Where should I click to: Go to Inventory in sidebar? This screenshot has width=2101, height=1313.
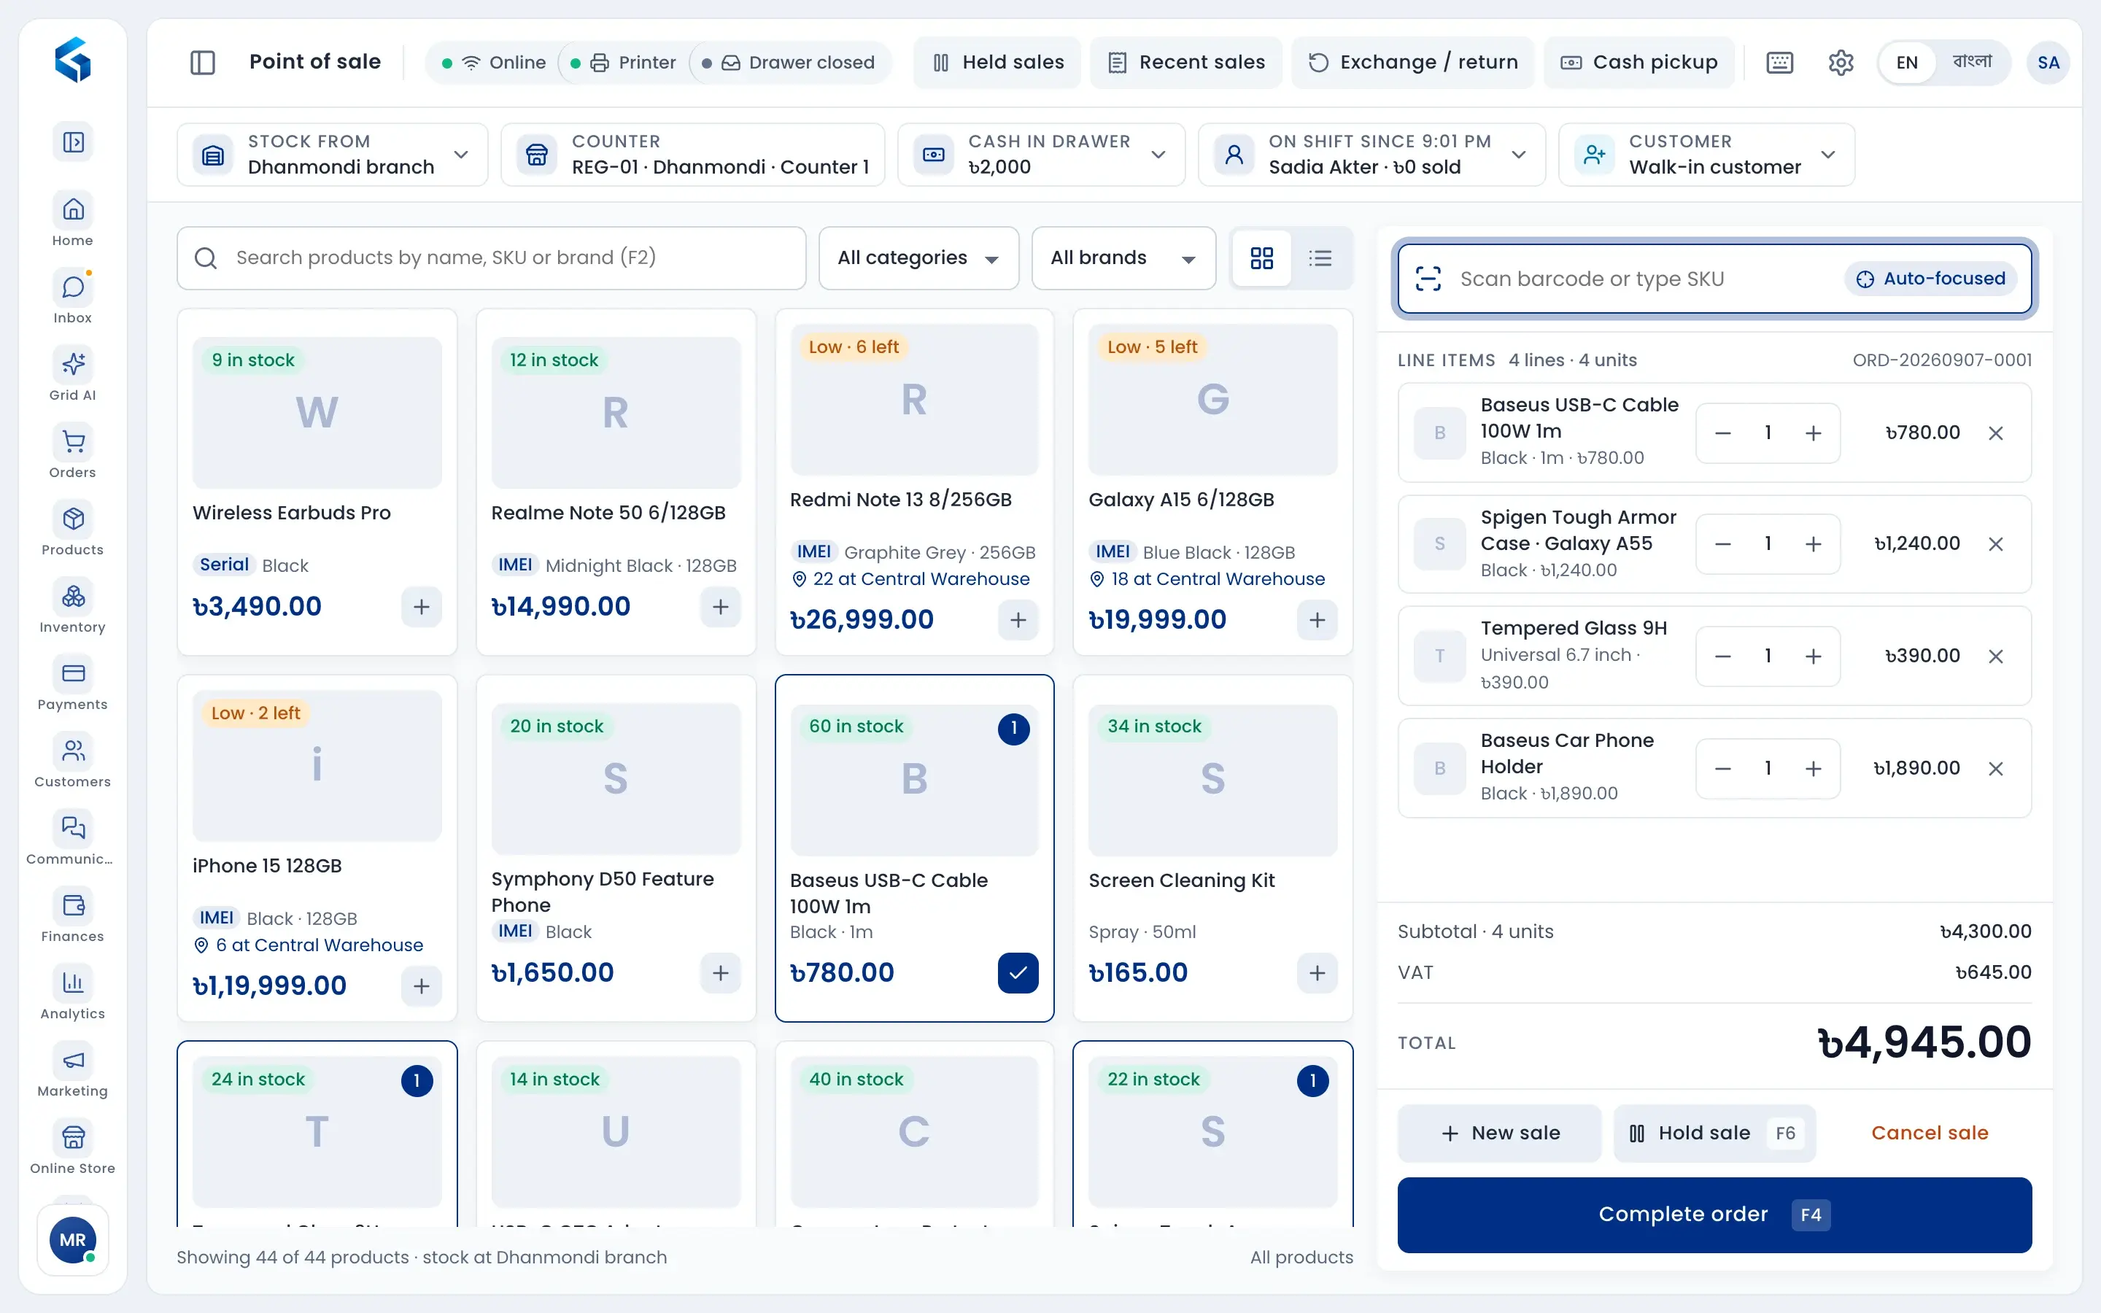pos(73,606)
